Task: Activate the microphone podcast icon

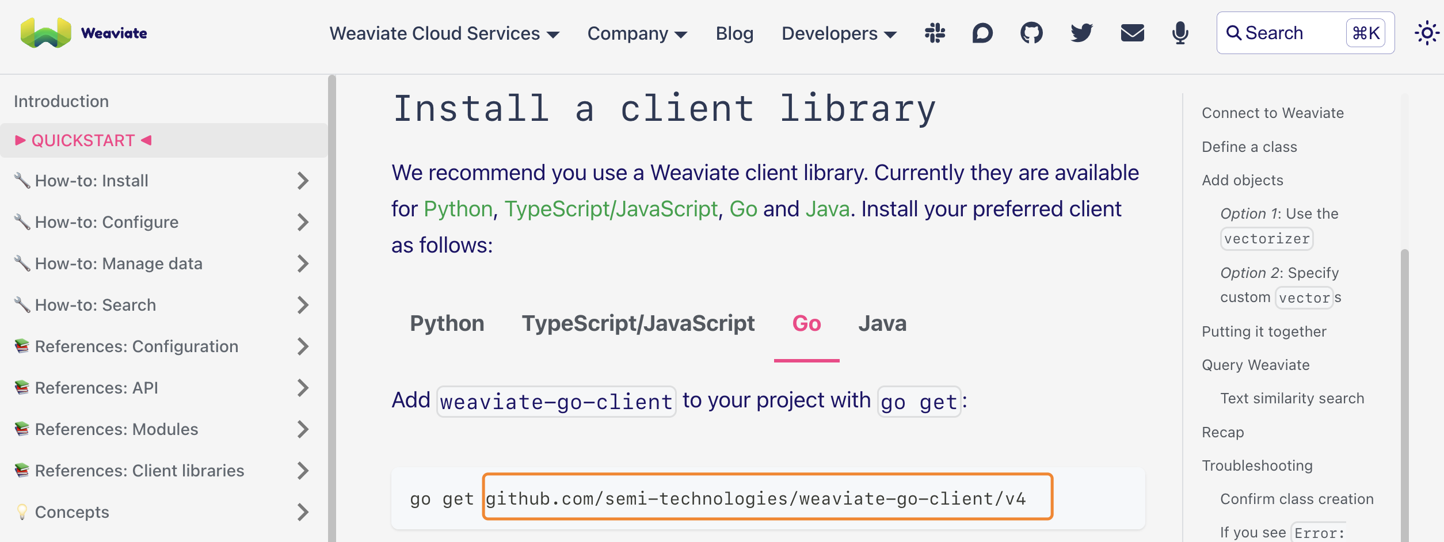Action: [x=1179, y=33]
